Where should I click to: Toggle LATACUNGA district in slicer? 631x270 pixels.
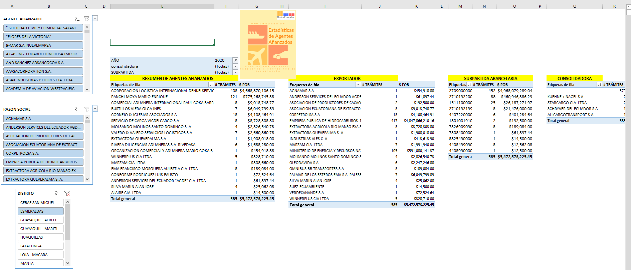(40, 246)
